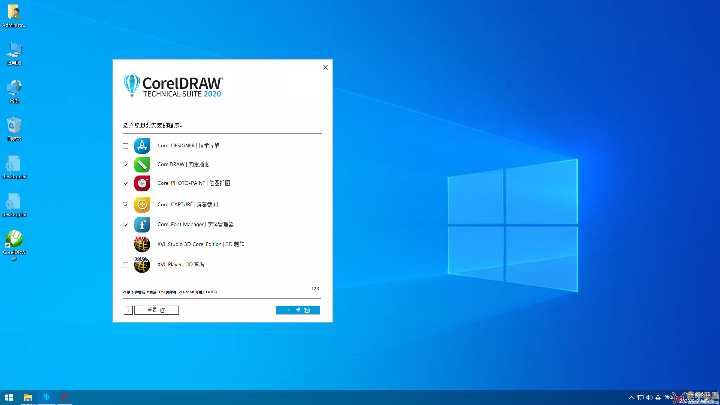Screen dimensions: 720x405
Task: Uncheck the CorelDRAW checkbox
Action: 126,165
